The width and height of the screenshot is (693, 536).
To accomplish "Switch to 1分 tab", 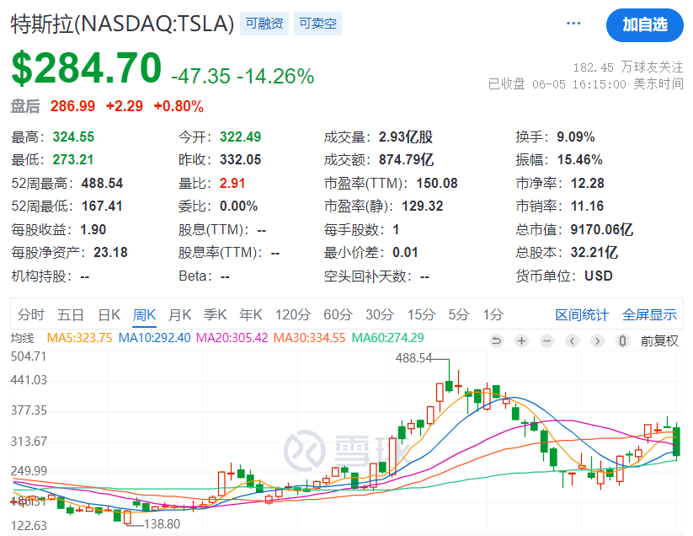I will click(493, 315).
